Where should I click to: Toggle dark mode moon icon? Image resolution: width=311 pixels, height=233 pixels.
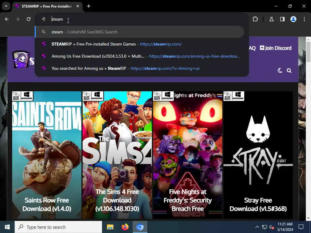[280, 70]
